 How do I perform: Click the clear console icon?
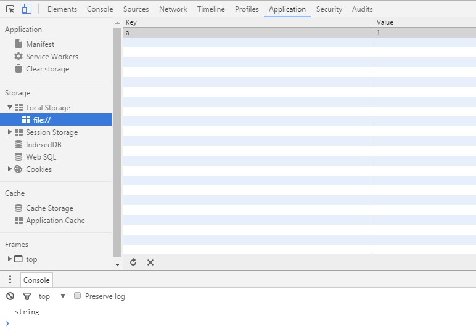click(x=10, y=296)
